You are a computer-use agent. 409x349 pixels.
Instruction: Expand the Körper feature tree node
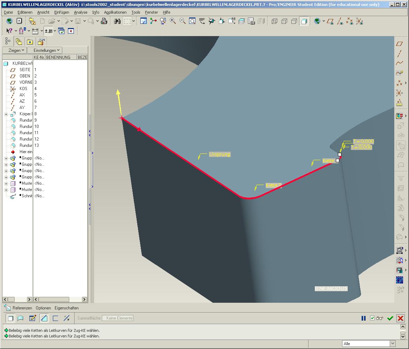pos(6,114)
